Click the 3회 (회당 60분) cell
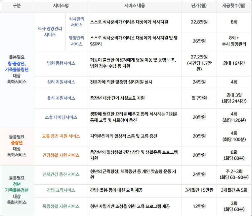 coord(234,206)
